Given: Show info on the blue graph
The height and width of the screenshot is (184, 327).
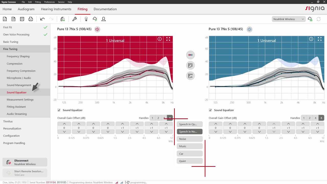Looking at the screenshot, I should 311,39.
